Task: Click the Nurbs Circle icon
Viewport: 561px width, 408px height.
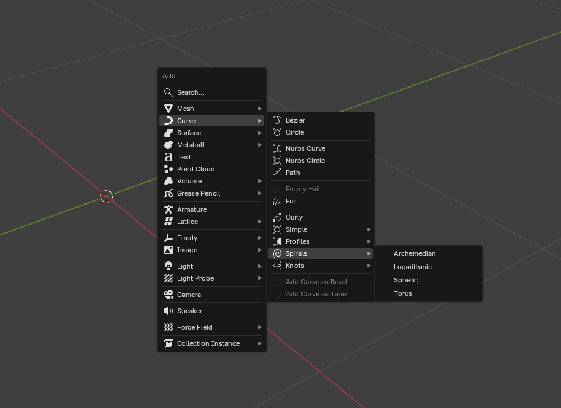Action: point(277,161)
